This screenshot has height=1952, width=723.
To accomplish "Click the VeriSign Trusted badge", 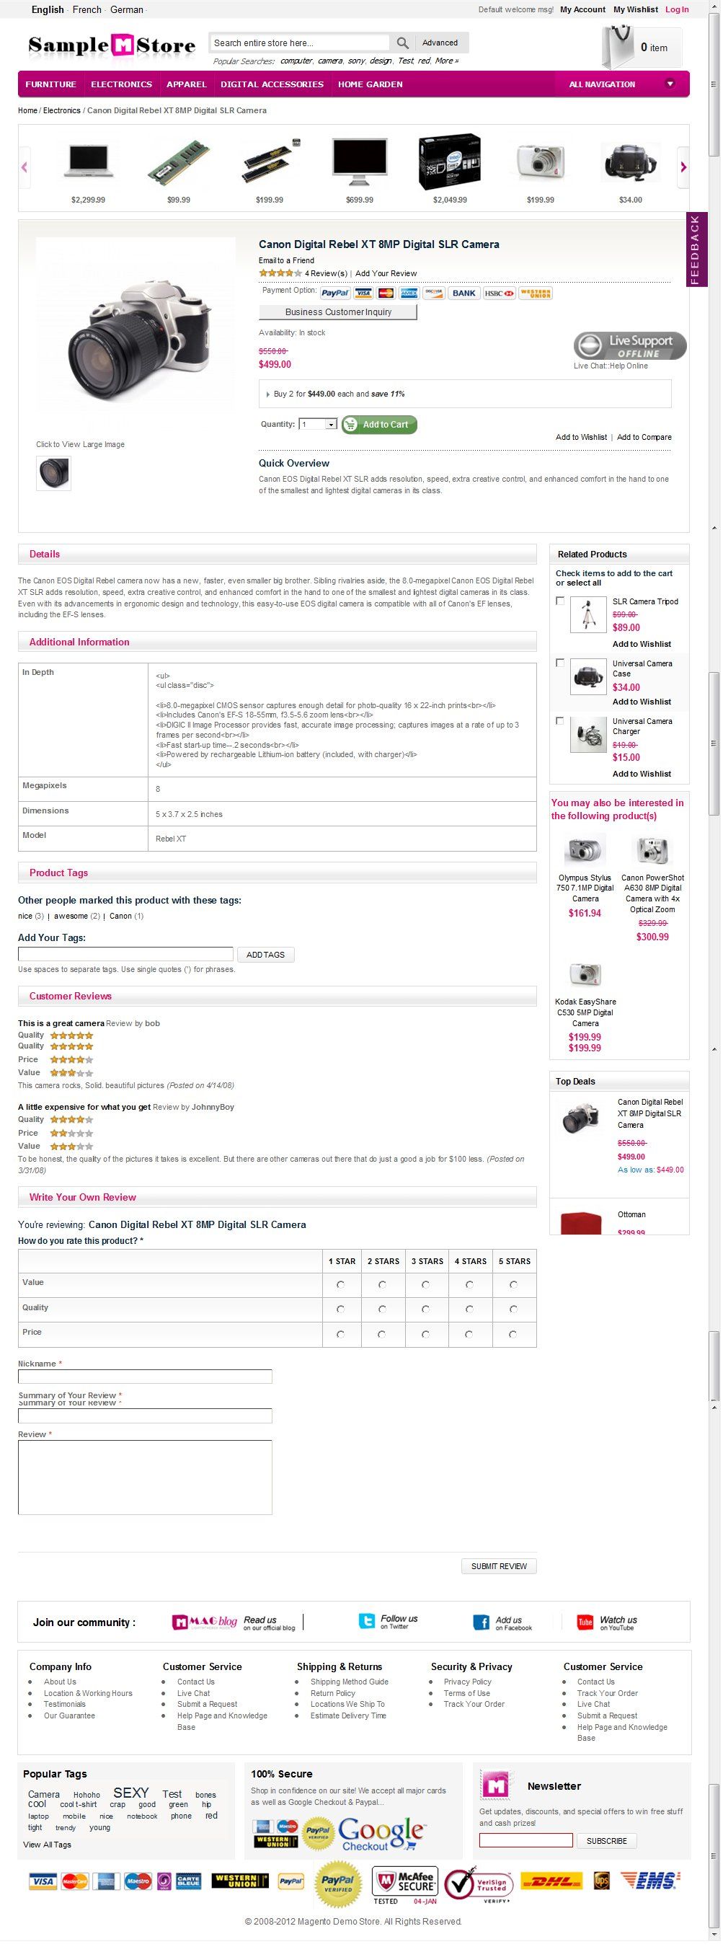I will tap(478, 1886).
